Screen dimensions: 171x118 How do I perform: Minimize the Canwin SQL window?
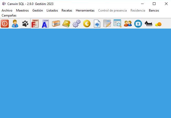[142, 4]
